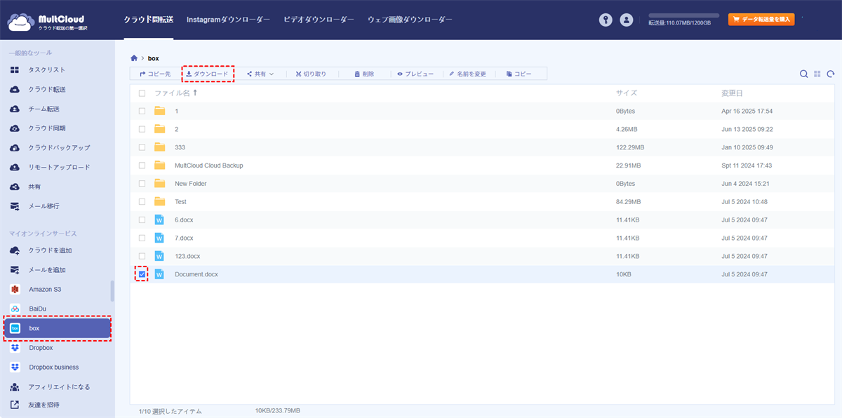Open the user account avatar icon
The height and width of the screenshot is (418, 842).
(x=627, y=20)
